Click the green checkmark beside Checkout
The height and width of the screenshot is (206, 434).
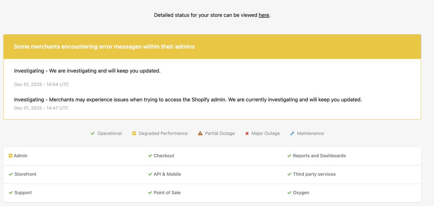[x=150, y=156]
